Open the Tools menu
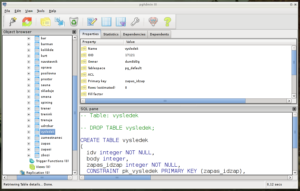 (x=41, y=11)
